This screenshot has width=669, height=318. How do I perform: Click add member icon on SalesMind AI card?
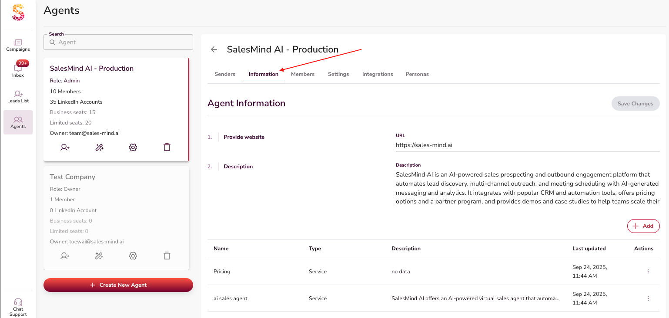pos(65,148)
